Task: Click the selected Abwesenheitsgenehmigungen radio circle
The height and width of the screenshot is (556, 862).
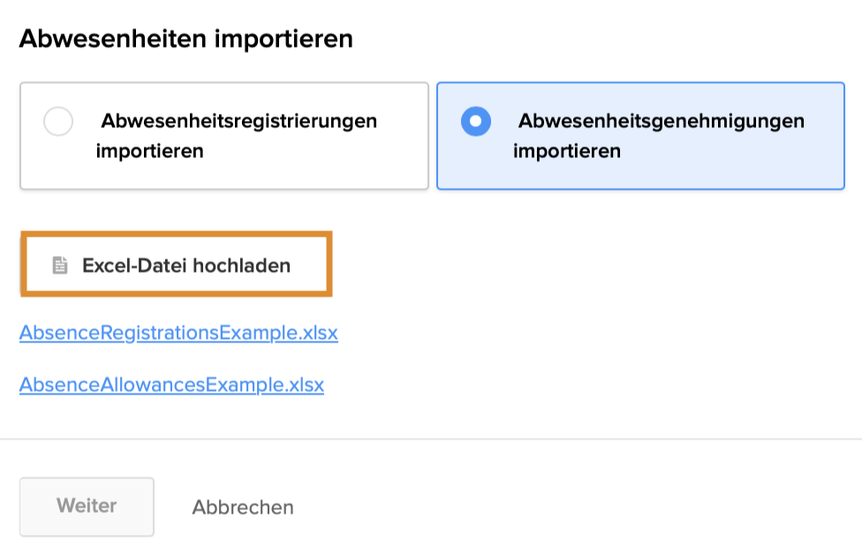Action: [x=476, y=122]
